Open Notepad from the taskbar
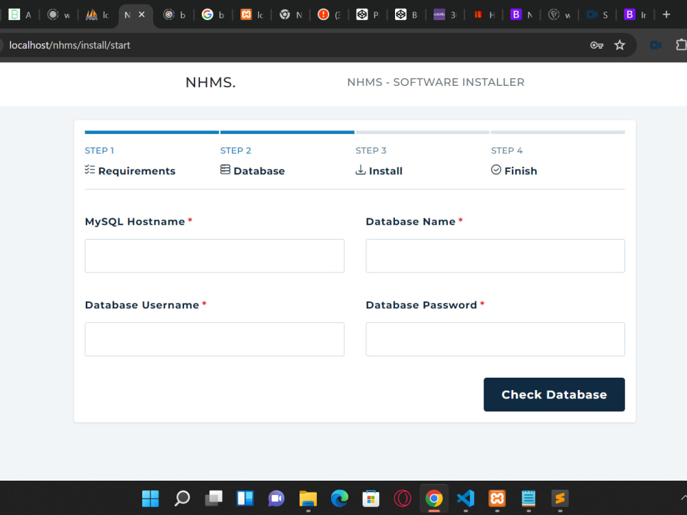687x515 pixels. (x=528, y=499)
